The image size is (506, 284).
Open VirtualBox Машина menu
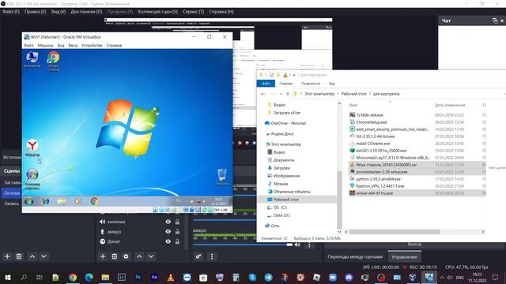[45, 46]
